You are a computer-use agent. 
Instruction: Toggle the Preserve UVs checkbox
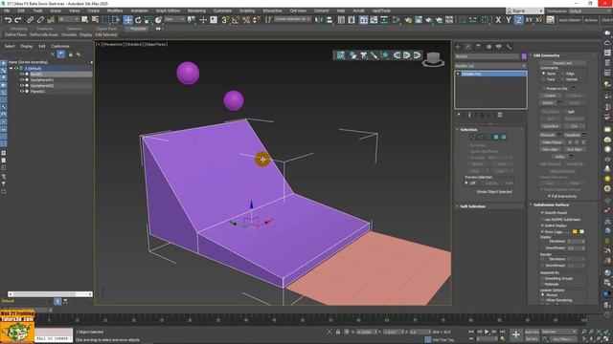pos(544,88)
